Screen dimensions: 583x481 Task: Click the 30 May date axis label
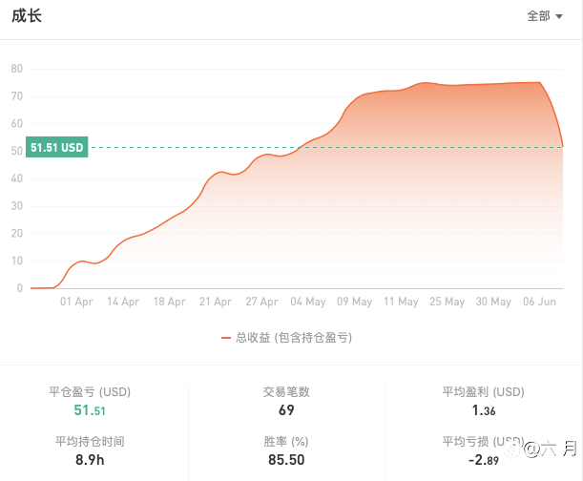pyautogui.click(x=493, y=302)
